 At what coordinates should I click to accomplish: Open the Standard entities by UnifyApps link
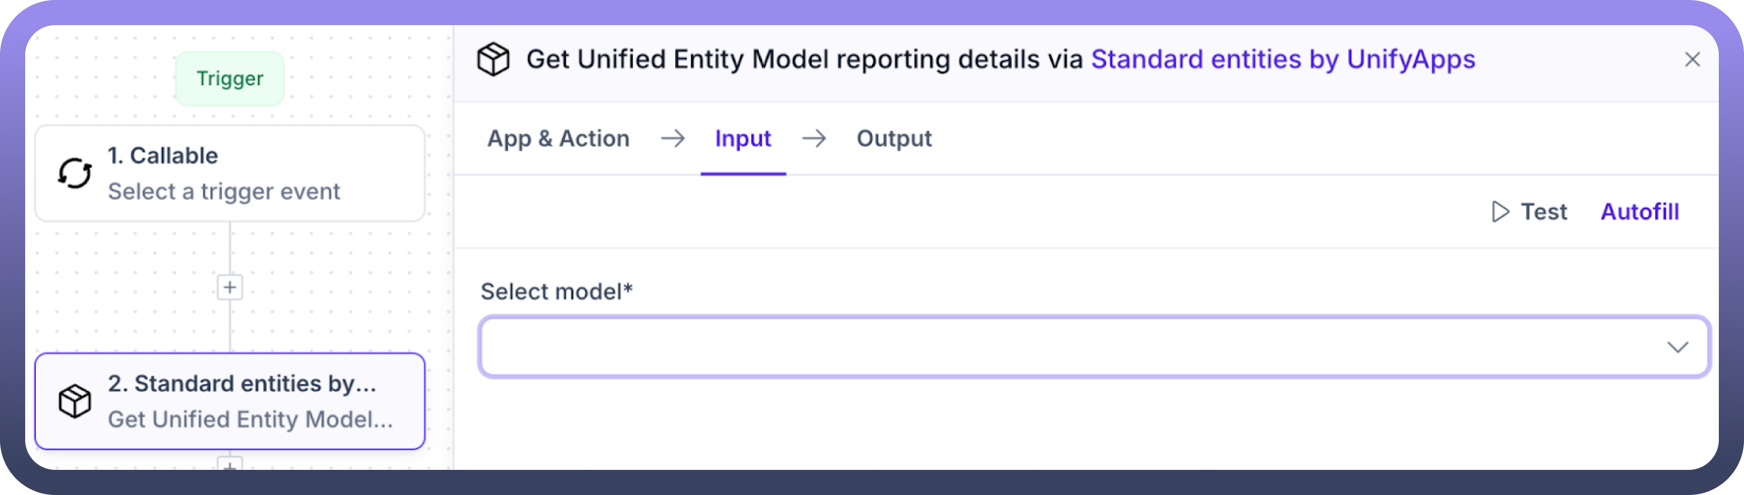tap(1283, 60)
